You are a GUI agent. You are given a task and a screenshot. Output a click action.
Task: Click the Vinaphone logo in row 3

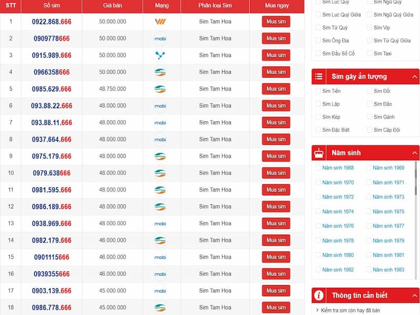click(x=160, y=55)
